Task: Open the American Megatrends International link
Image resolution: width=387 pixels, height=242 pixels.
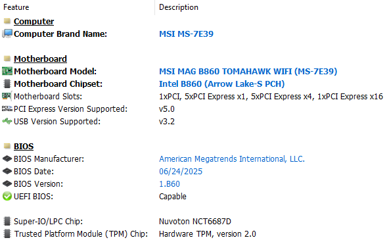Action: point(232,158)
